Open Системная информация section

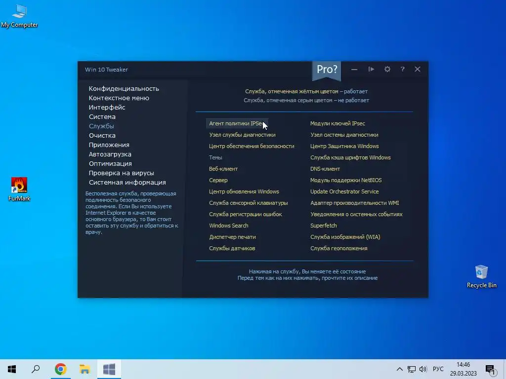click(127, 182)
